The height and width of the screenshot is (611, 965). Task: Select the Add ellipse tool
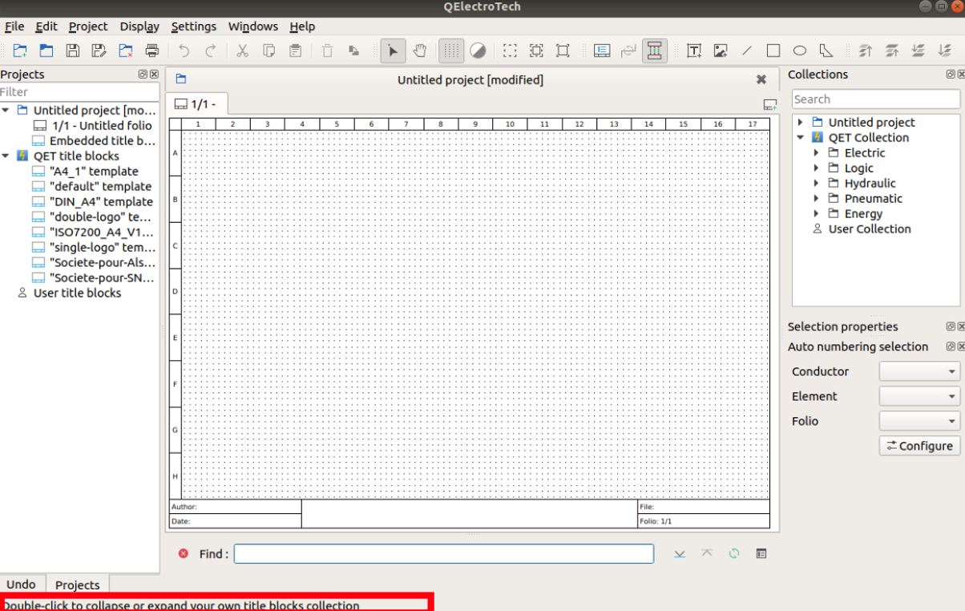coord(800,51)
